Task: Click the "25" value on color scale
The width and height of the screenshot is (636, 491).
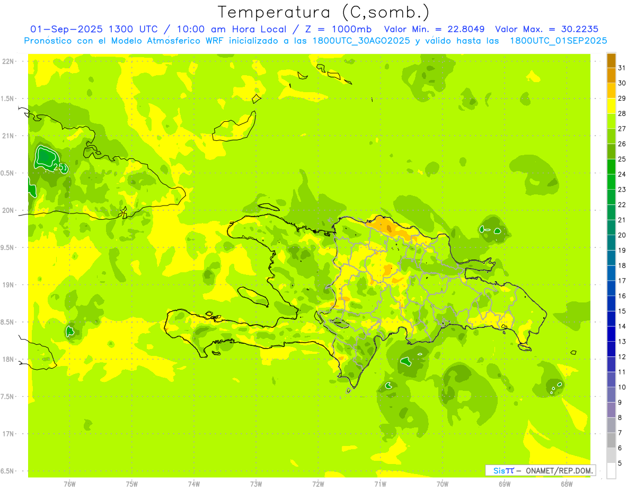Action: [622, 159]
